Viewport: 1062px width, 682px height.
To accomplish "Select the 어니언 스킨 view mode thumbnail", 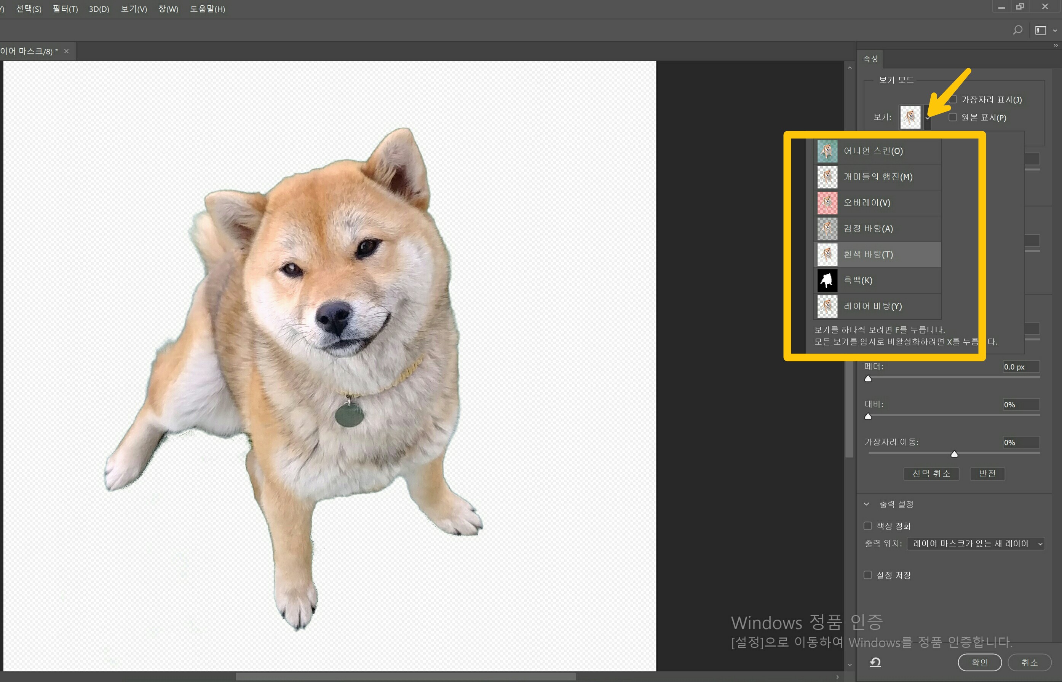I will point(827,151).
